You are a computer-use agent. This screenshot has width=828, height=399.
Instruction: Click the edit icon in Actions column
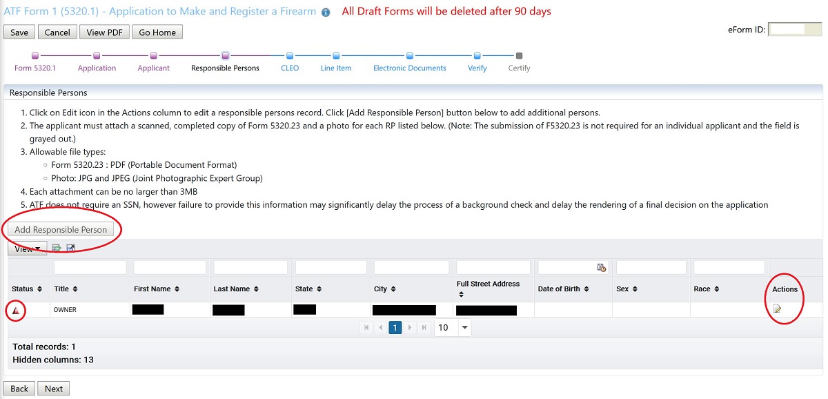[777, 309]
